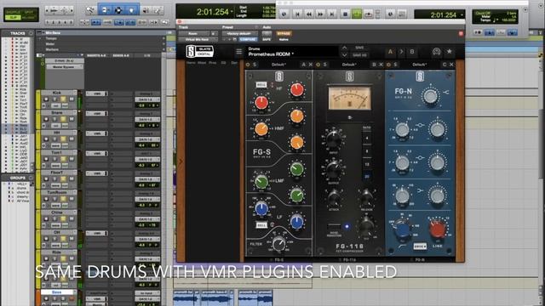This screenshot has width=545, height=306.
Task: Solo the FG-S module with S
Action: click(x=255, y=65)
